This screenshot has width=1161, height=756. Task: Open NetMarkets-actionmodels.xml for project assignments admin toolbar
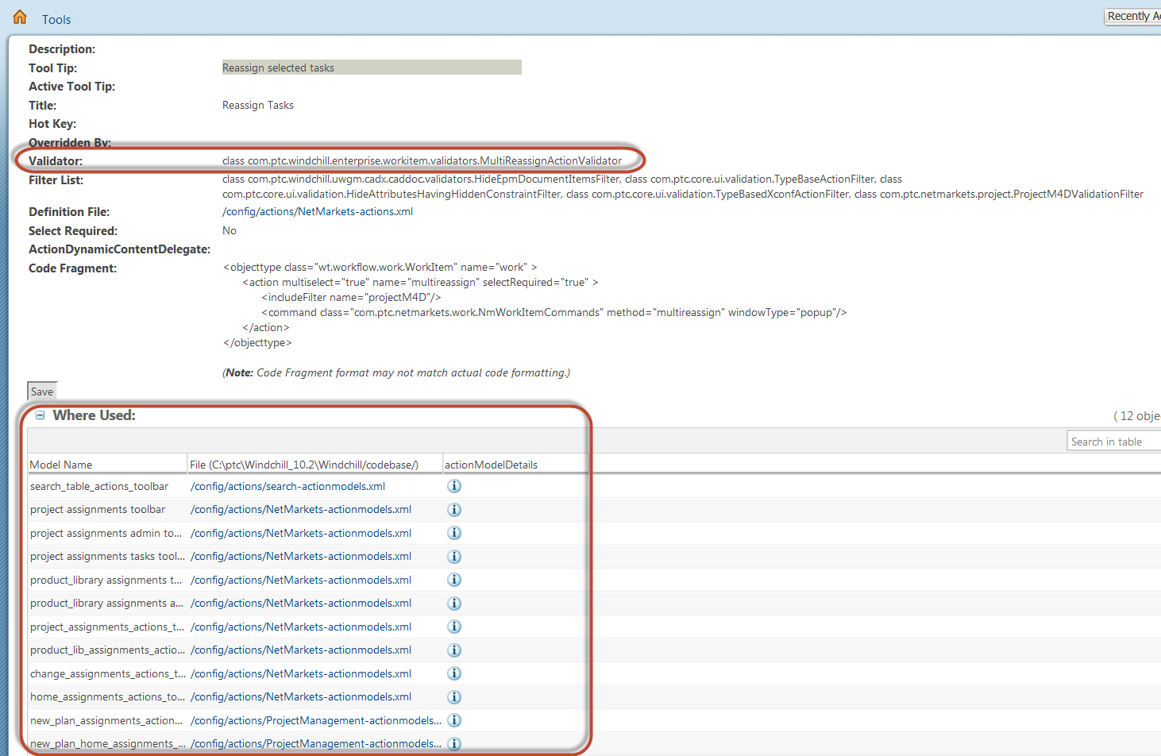tap(301, 533)
